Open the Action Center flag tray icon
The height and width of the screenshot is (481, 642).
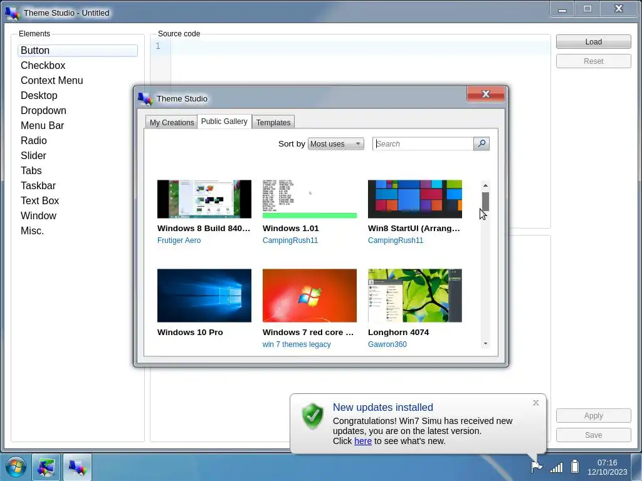click(537, 466)
